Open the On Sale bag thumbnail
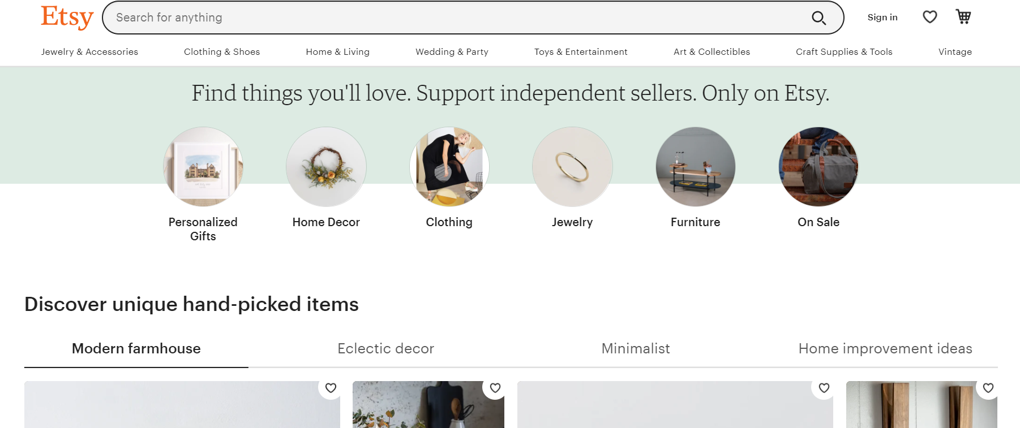1020x428 pixels. [x=818, y=167]
